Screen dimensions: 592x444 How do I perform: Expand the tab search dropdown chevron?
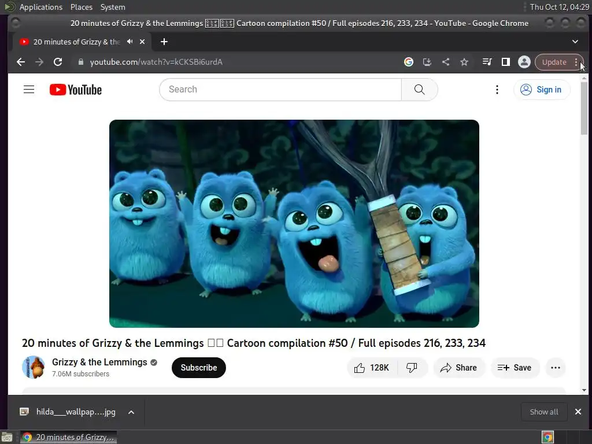click(x=575, y=42)
